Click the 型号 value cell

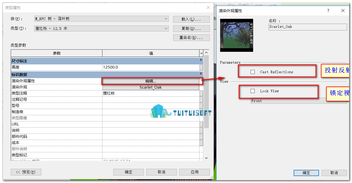point(151,106)
